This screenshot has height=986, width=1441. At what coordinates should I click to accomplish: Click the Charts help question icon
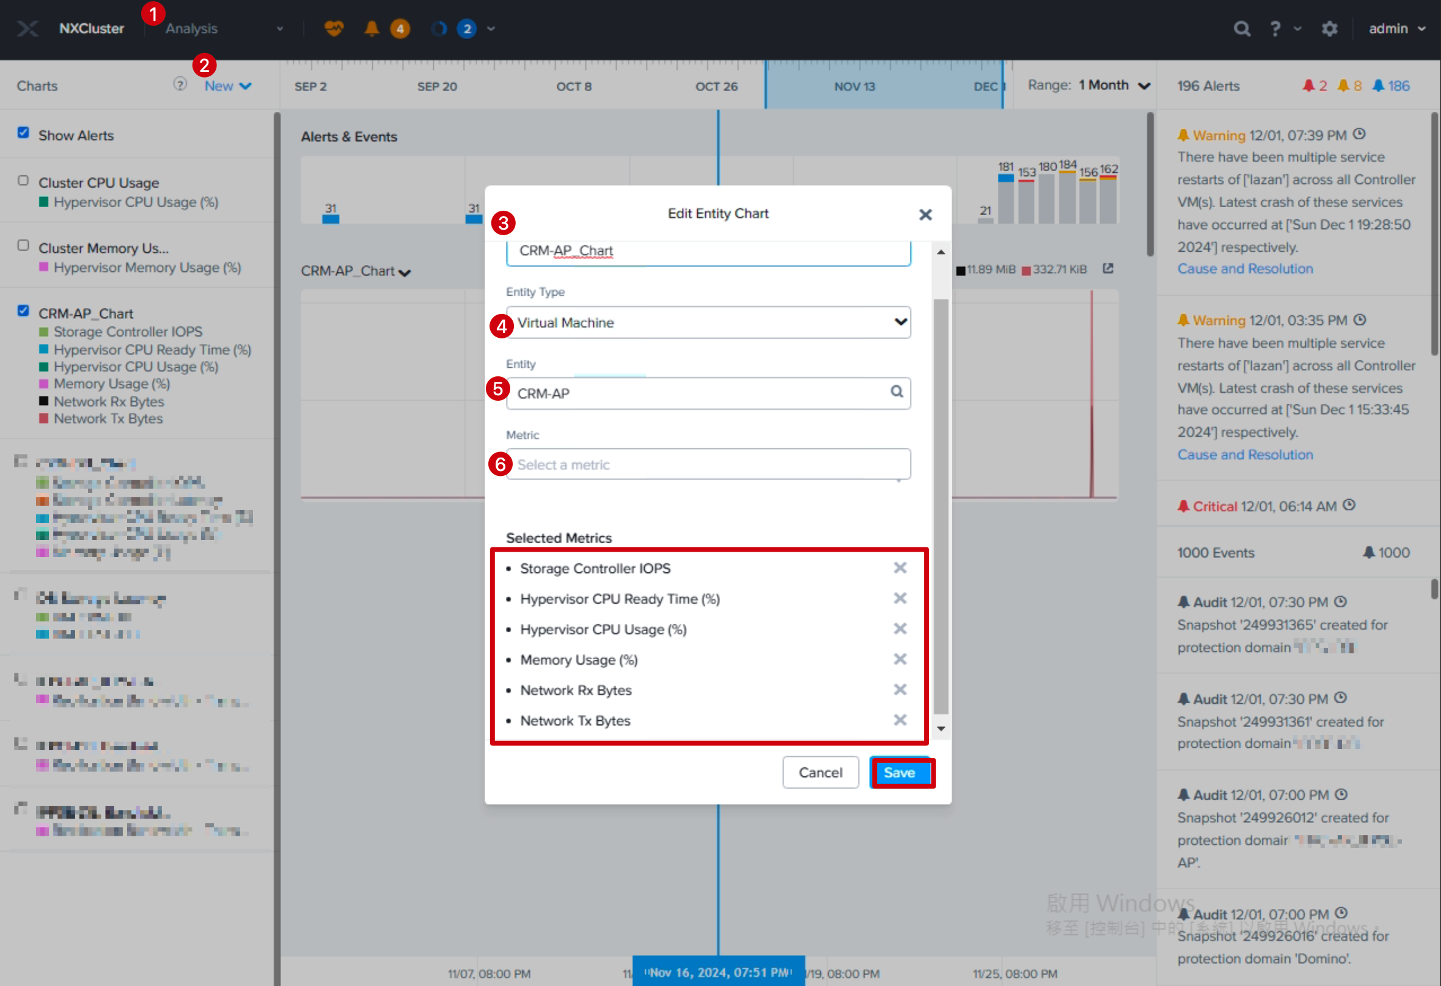coord(180,84)
